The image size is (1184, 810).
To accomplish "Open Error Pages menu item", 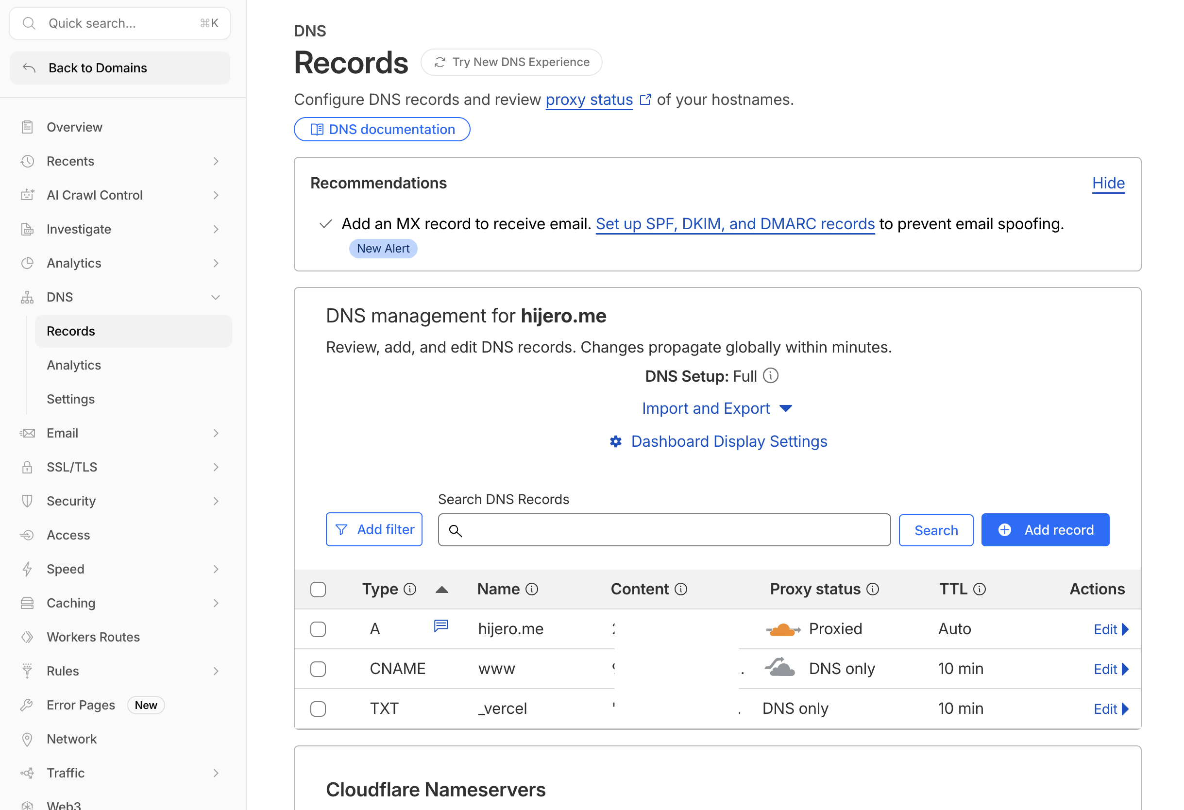I will pos(81,705).
